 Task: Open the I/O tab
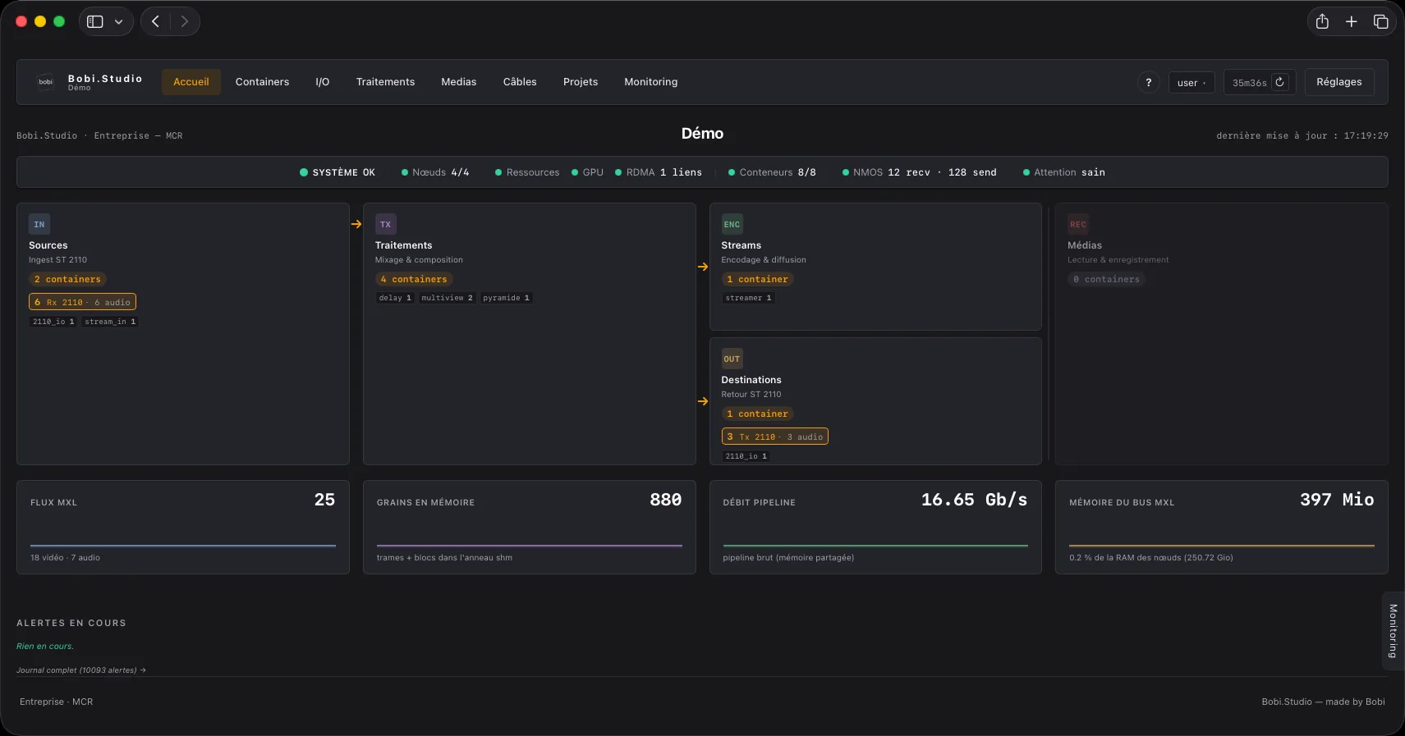tap(323, 82)
